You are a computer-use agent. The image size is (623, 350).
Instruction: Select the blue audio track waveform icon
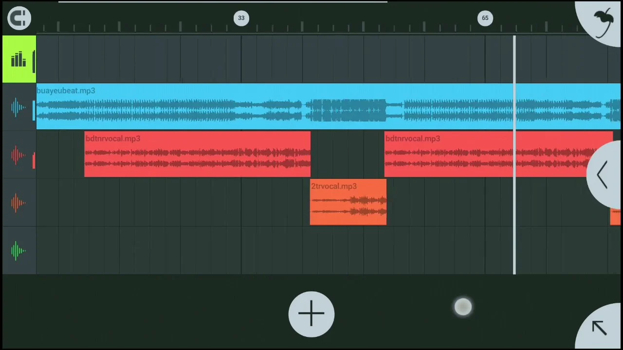click(18, 107)
